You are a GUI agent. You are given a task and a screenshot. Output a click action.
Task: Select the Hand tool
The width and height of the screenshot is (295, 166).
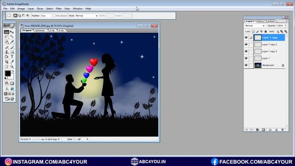(x=6, y=66)
